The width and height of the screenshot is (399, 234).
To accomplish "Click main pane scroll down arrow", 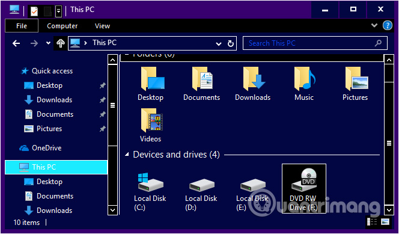I will pyautogui.click(x=389, y=211).
